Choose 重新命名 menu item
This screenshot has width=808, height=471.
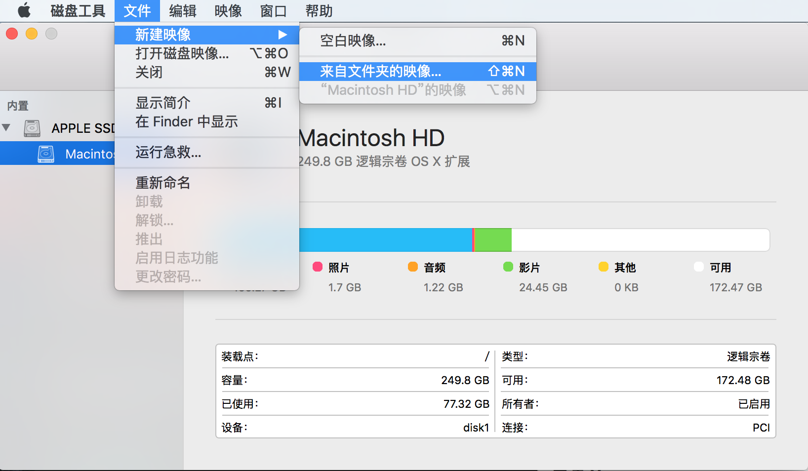207,183
